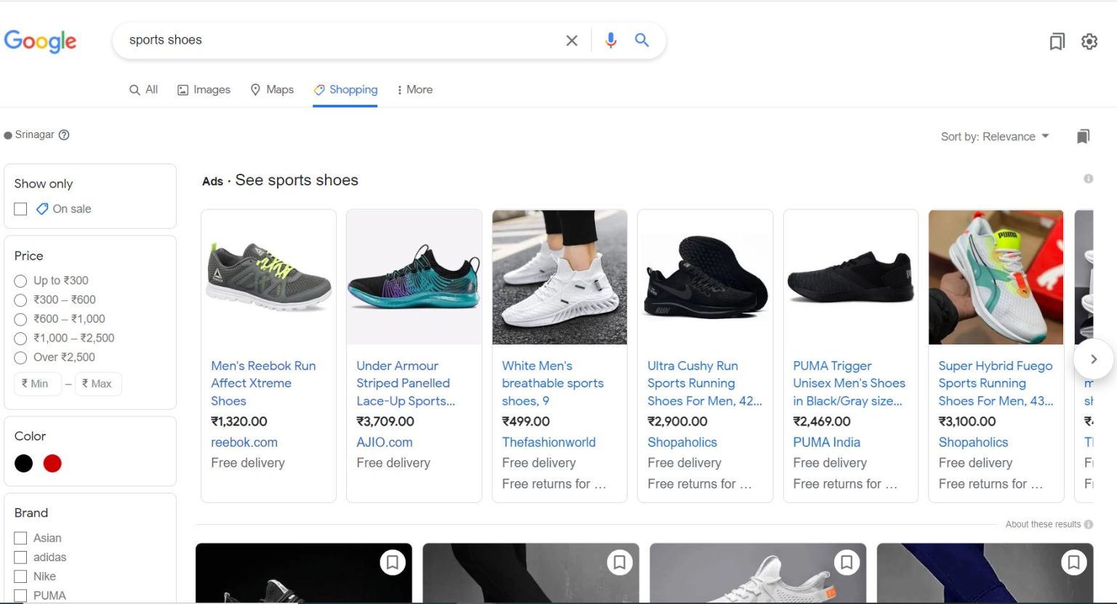Viewport: 1117px width, 604px height.
Task: Select Over ₹2,500 price option
Action: point(20,358)
